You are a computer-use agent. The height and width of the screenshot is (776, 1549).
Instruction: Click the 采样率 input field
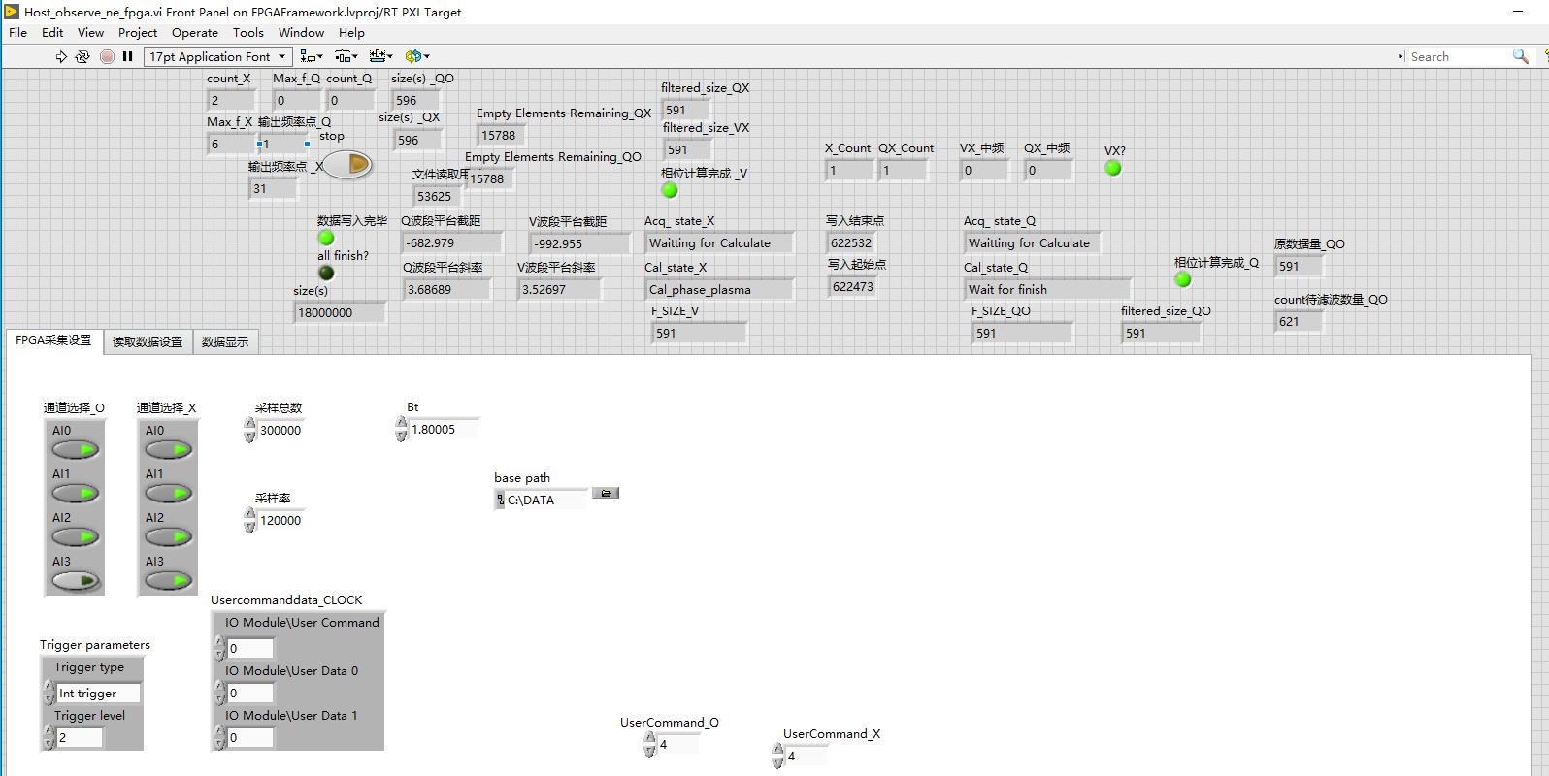tap(280, 521)
